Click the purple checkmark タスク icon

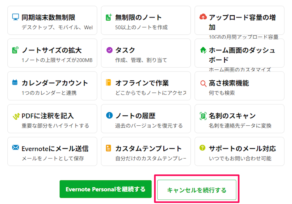pos(109,50)
